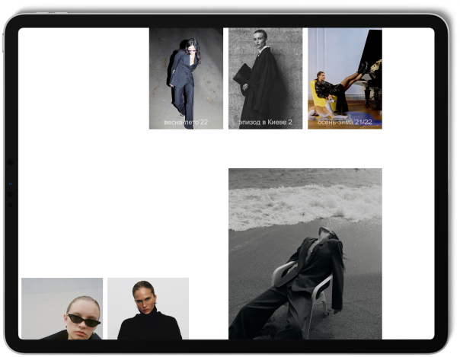Click the "эпизод в Киеве 2" caption

pyautogui.click(x=265, y=122)
